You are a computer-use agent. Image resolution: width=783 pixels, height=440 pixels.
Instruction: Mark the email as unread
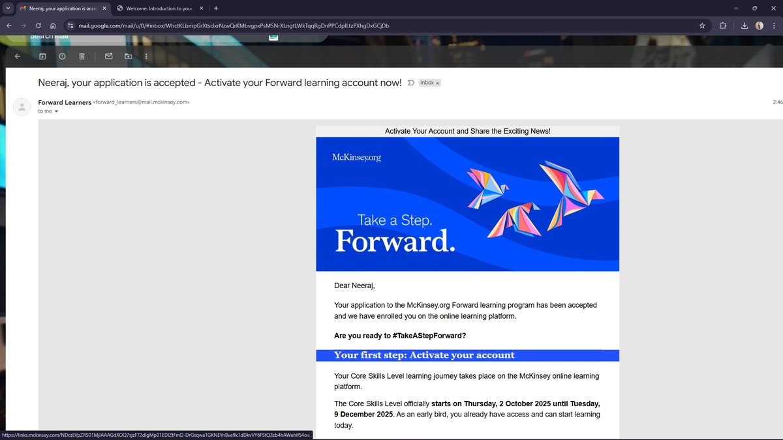(108, 57)
